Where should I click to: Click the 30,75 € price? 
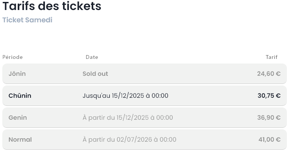pyautogui.click(x=269, y=95)
